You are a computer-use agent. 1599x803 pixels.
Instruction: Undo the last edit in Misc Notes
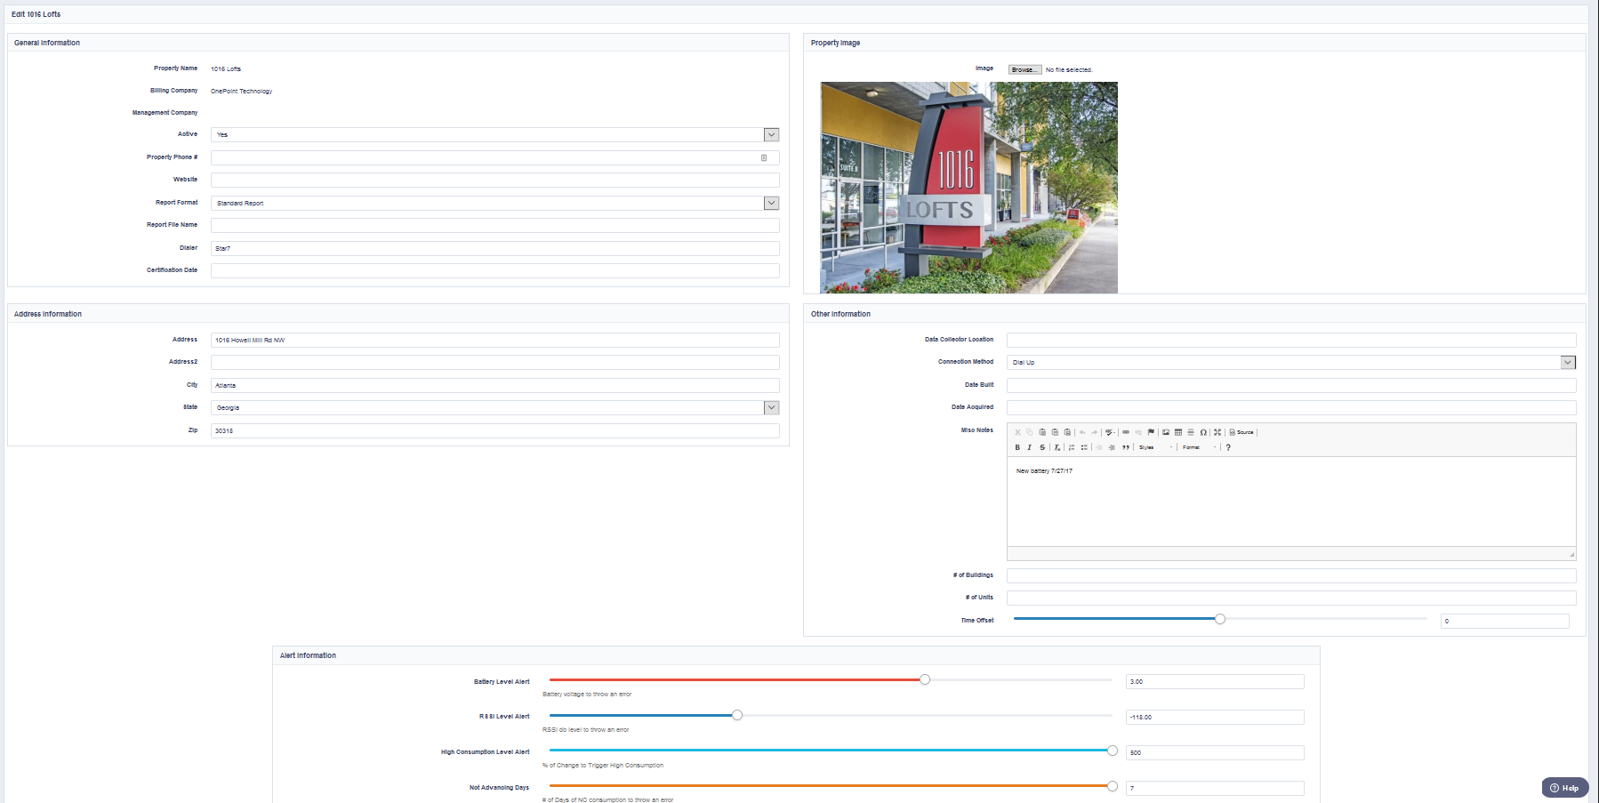coord(1082,432)
